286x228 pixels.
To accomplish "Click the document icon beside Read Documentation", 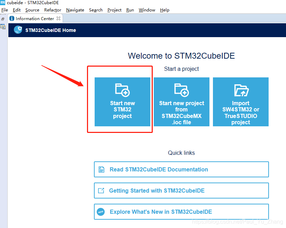I will pos(101,169).
